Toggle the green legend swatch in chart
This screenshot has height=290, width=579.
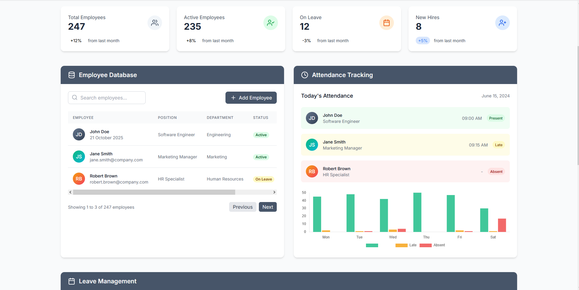[372, 245]
